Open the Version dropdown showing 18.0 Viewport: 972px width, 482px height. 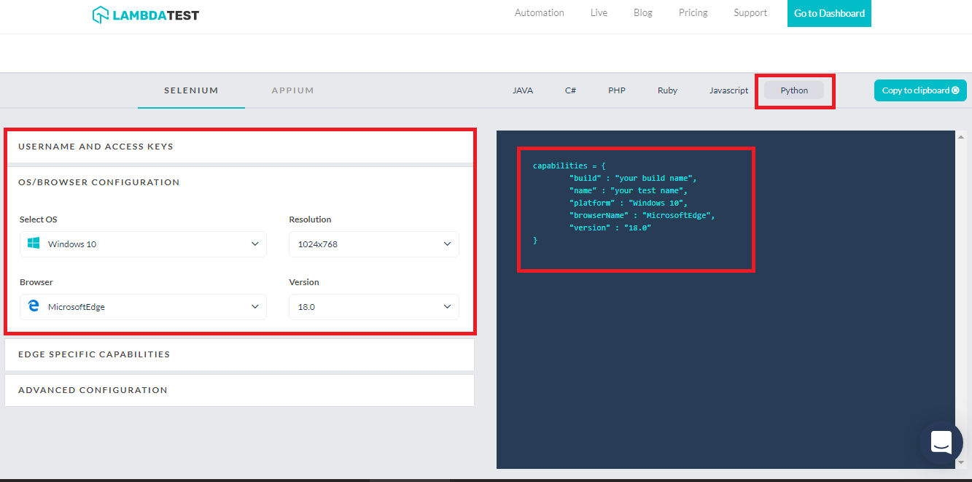click(x=373, y=307)
